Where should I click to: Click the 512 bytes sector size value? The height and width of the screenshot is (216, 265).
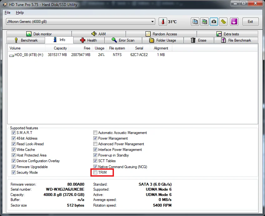coord(75,205)
